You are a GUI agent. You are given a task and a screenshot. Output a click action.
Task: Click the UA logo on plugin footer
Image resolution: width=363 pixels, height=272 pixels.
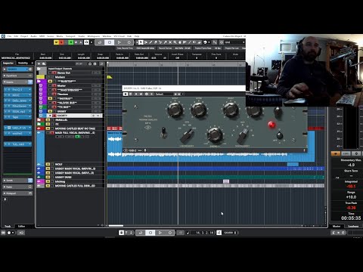(126, 150)
